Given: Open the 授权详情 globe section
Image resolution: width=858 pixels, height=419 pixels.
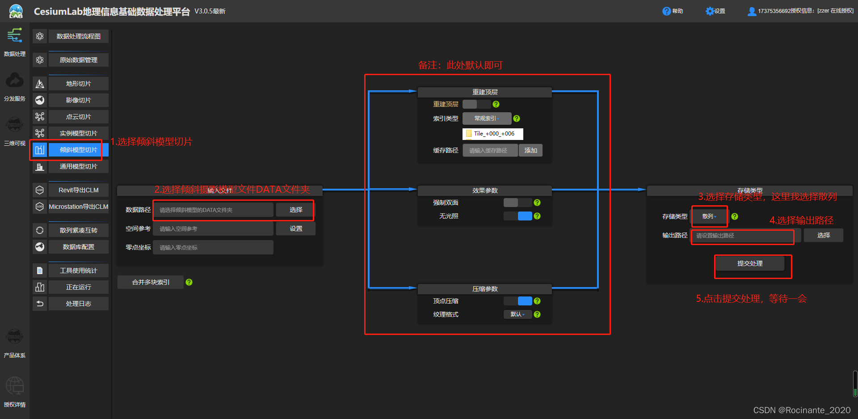Looking at the screenshot, I should (15, 391).
